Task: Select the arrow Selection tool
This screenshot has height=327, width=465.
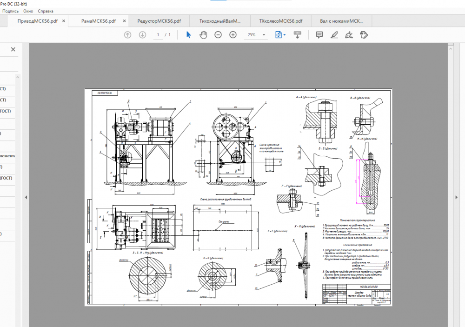Action: [188, 35]
